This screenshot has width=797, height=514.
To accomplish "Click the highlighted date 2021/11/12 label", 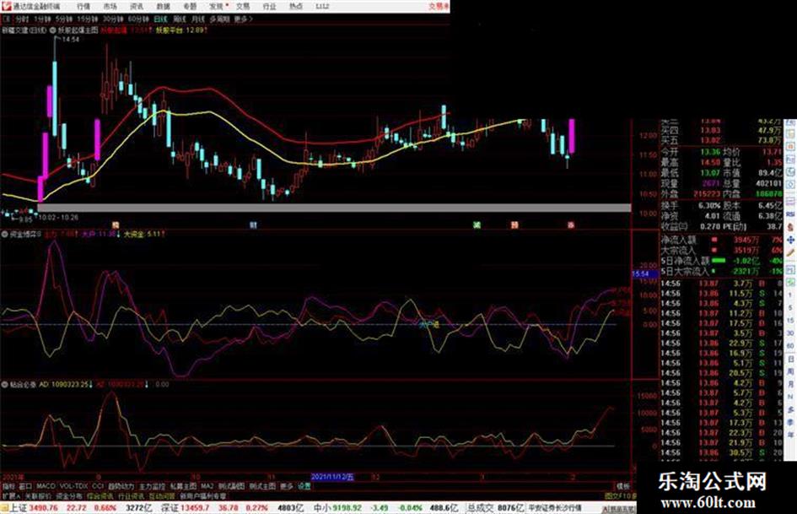I will 332,478.
